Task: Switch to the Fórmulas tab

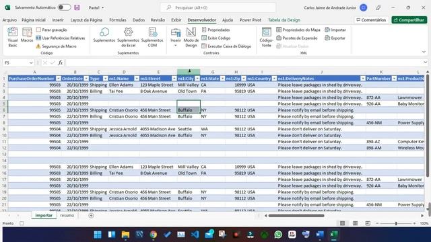Action: point(118,19)
